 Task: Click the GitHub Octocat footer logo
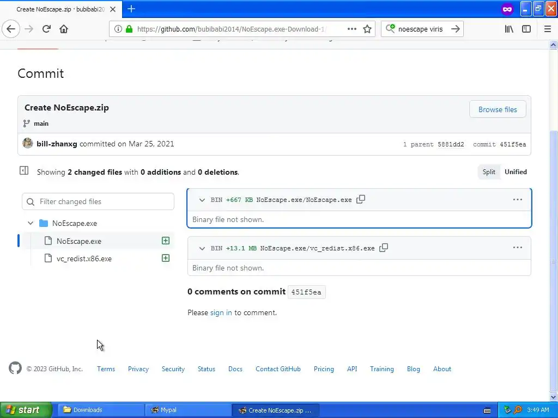(15, 368)
